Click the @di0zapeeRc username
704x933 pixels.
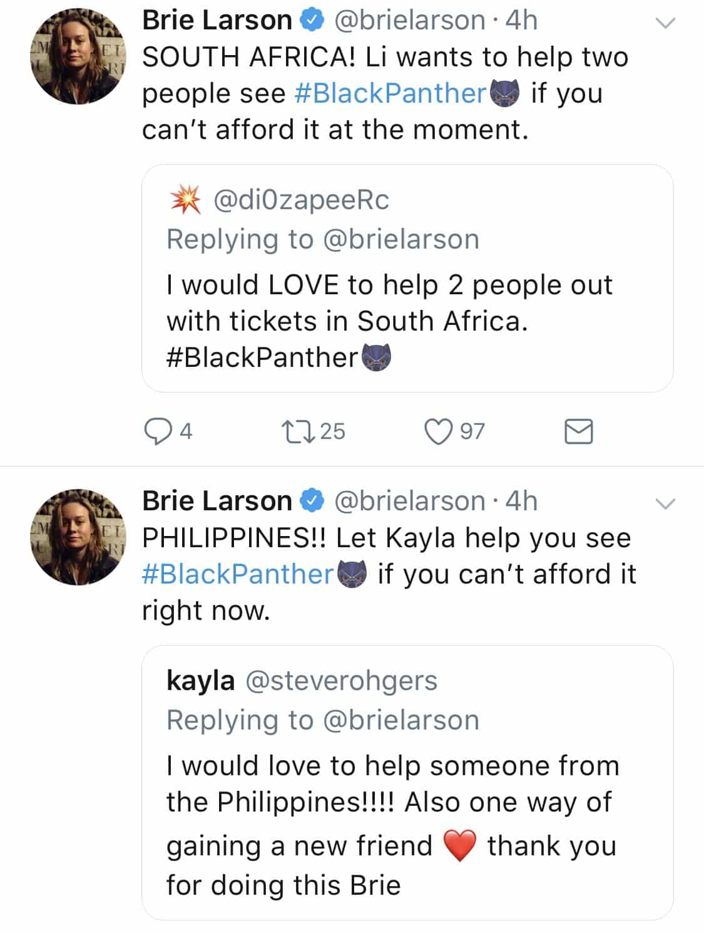(x=301, y=200)
